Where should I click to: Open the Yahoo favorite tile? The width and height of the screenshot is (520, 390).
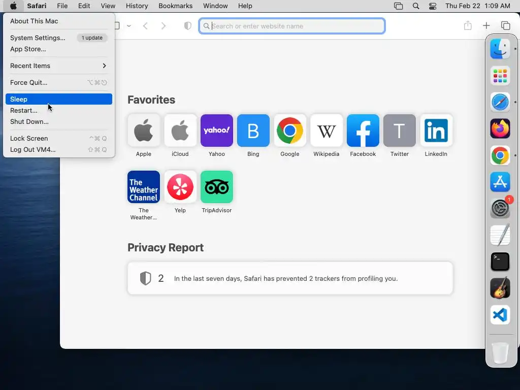(216, 131)
